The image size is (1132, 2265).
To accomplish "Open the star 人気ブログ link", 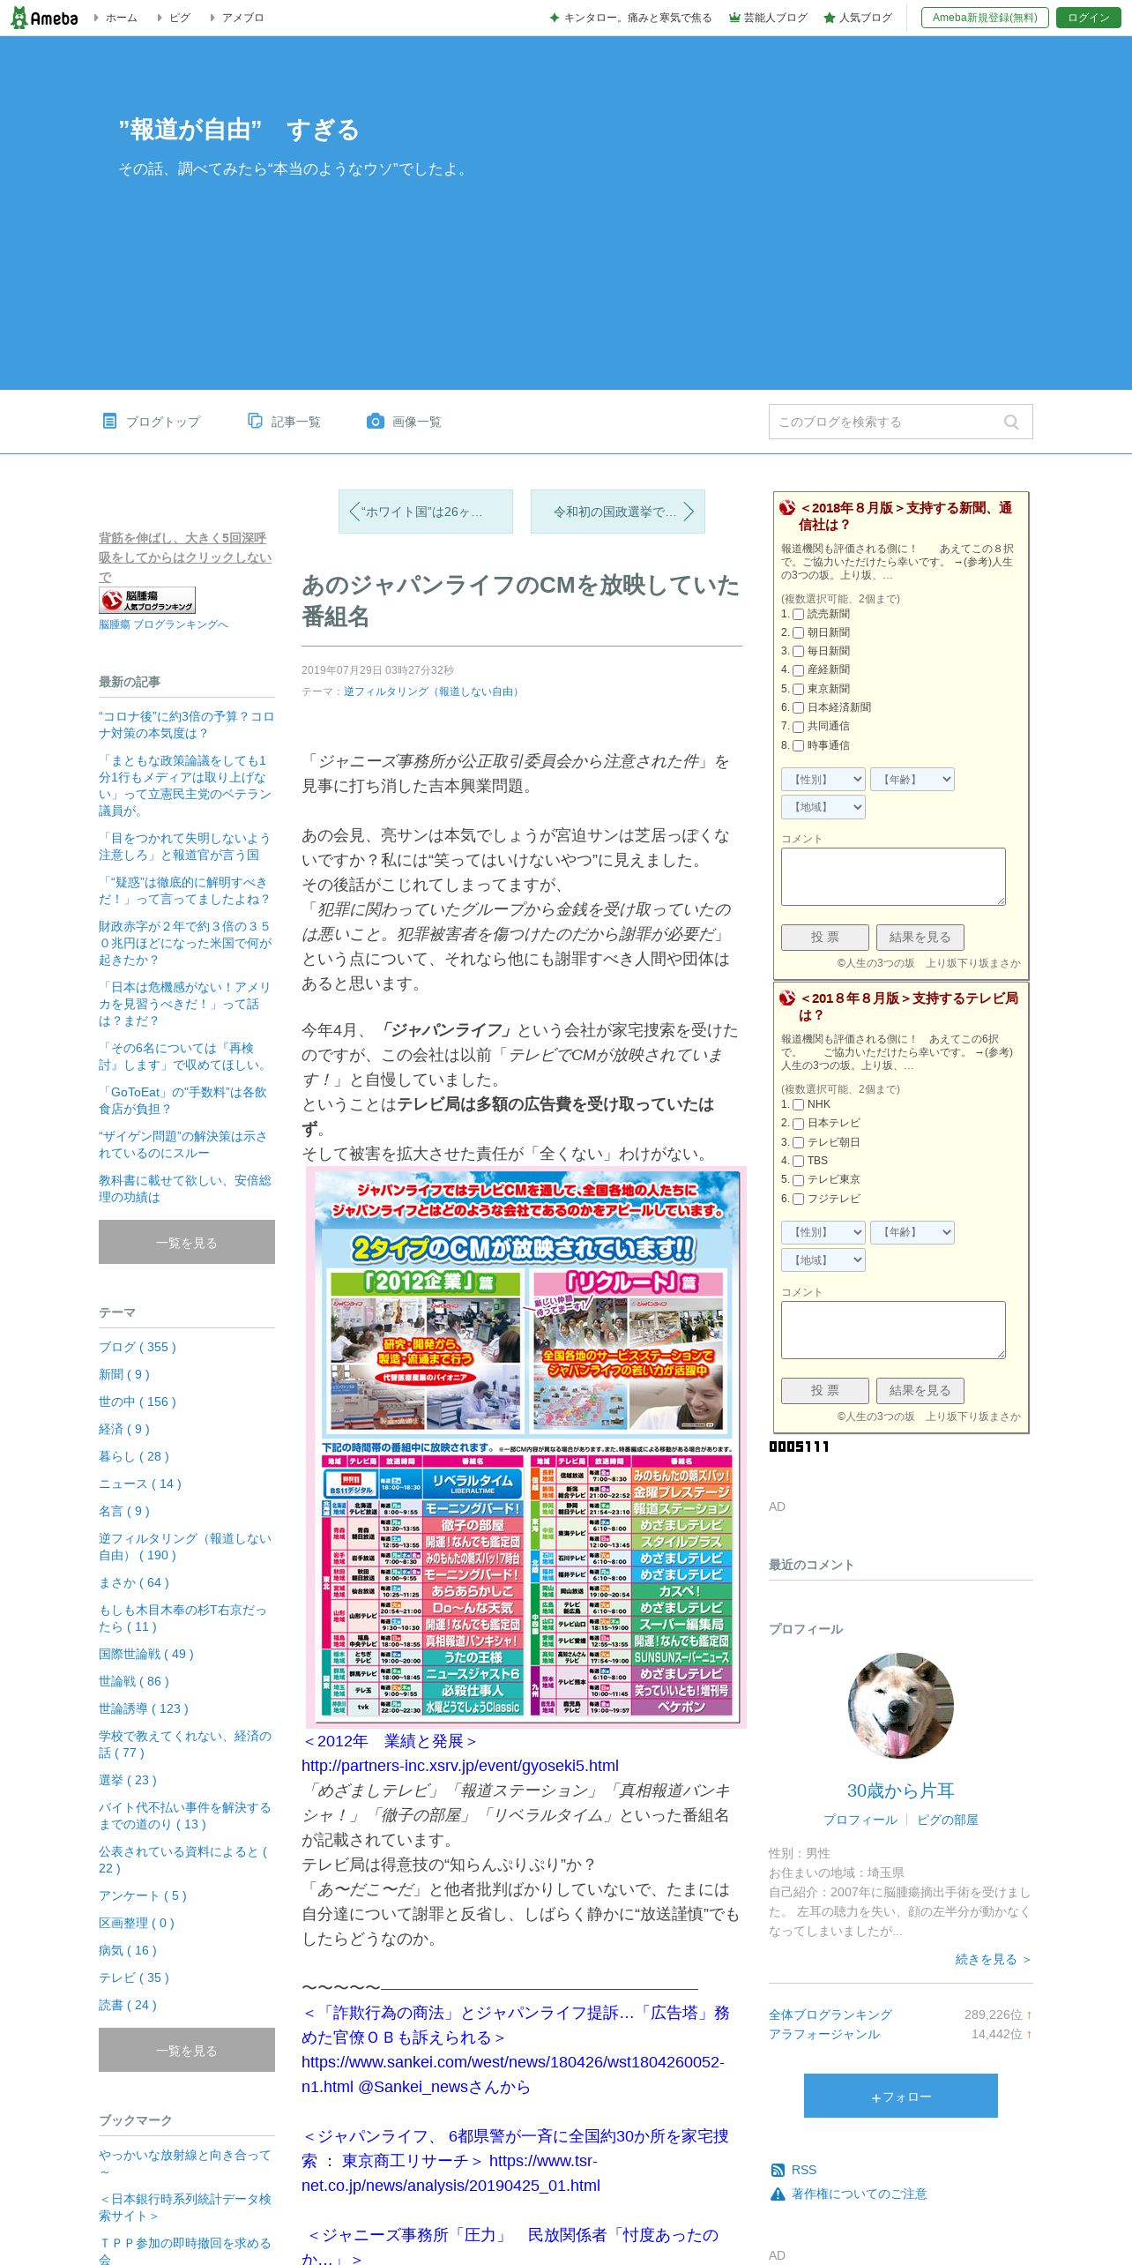I will [x=858, y=18].
